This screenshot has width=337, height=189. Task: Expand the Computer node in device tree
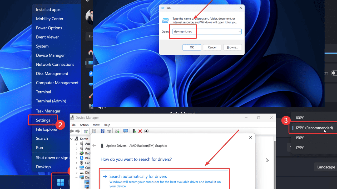[77, 168]
